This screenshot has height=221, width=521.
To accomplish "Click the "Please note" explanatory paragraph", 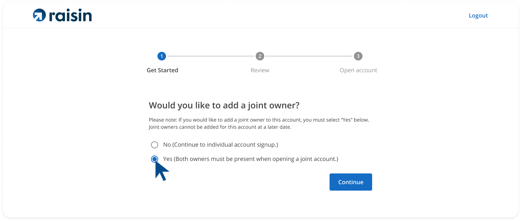I will pyautogui.click(x=259, y=123).
